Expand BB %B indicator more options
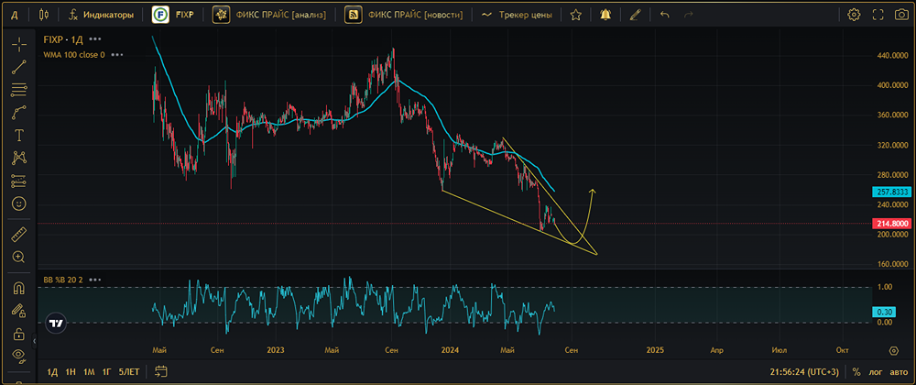This screenshot has width=916, height=385. [93, 279]
